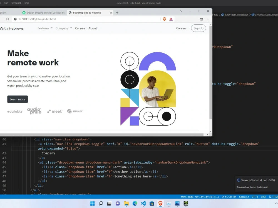Click Careers link beside SignUp button
The width and height of the screenshot is (278, 208).
coord(181,28)
